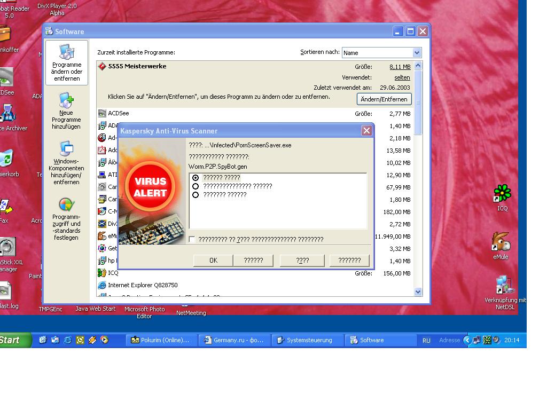Click the '????' button in Kaspersky dialog

point(302,261)
